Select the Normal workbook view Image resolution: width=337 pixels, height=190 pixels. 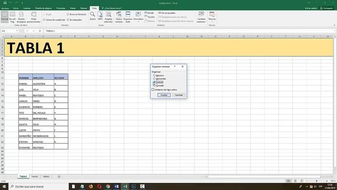pos(5,17)
